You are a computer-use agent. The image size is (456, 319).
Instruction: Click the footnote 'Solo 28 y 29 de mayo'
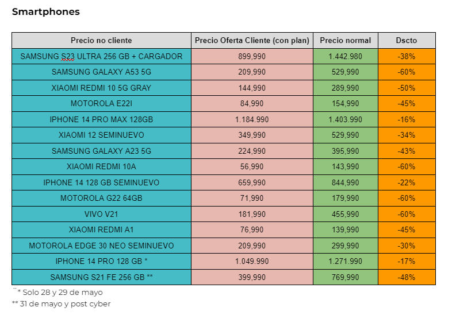(63, 292)
